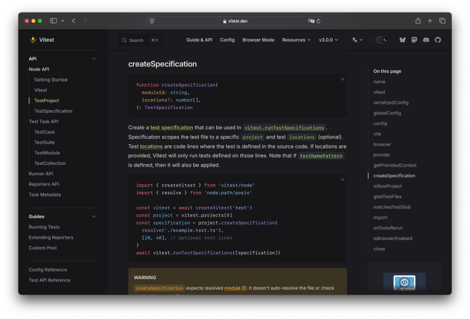Click the Search input box
Screen dimensions: 470x319
tap(141, 40)
